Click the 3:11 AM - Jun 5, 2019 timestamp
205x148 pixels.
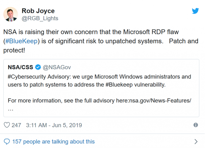[54, 125]
